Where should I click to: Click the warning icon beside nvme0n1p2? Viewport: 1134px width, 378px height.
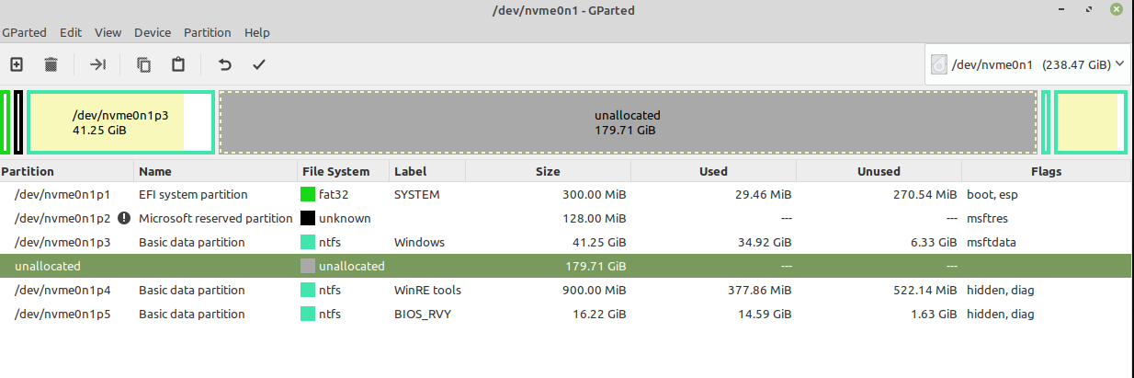tap(124, 219)
